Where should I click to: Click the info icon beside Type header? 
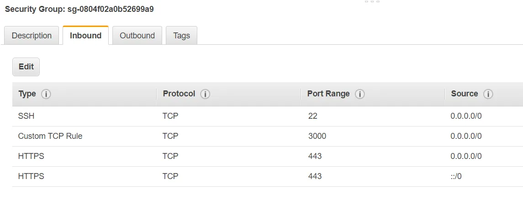tap(46, 94)
